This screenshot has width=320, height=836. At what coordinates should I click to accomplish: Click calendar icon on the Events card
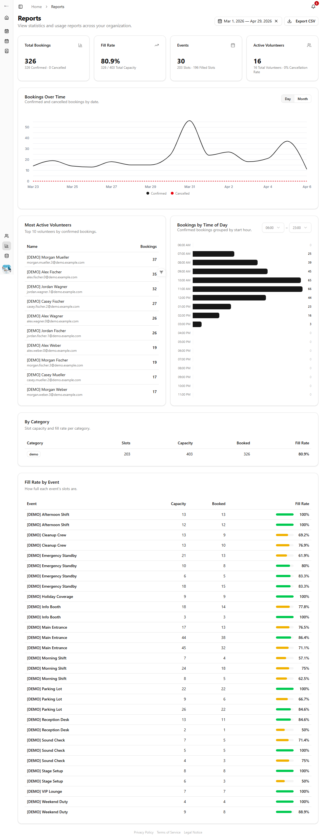(x=233, y=45)
